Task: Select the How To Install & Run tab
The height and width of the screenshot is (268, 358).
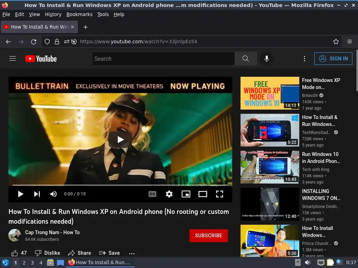Action: [39, 27]
